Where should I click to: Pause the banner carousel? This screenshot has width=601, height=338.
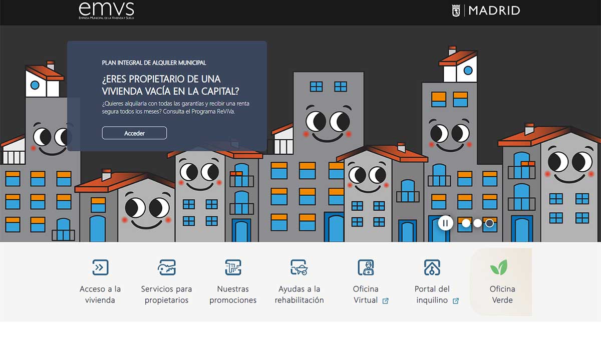pos(445,223)
